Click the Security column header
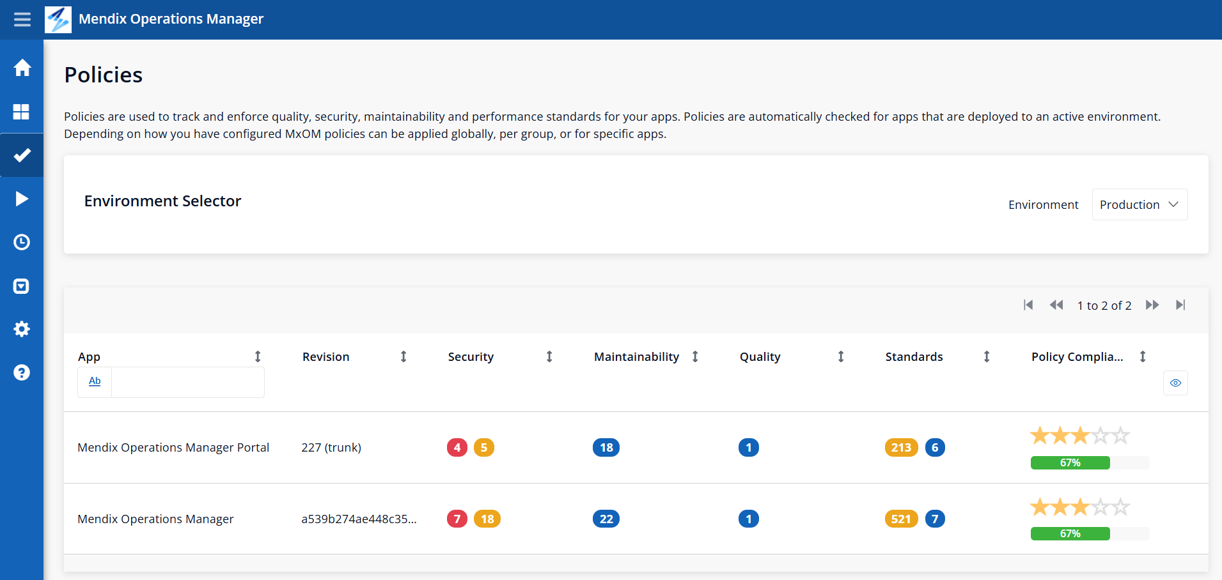 pos(471,356)
